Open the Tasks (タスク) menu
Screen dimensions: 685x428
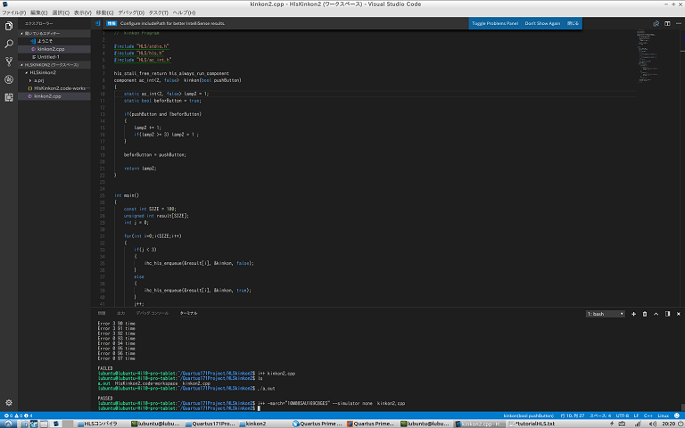click(x=159, y=12)
